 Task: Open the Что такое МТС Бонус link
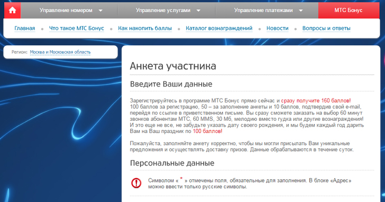(77, 28)
